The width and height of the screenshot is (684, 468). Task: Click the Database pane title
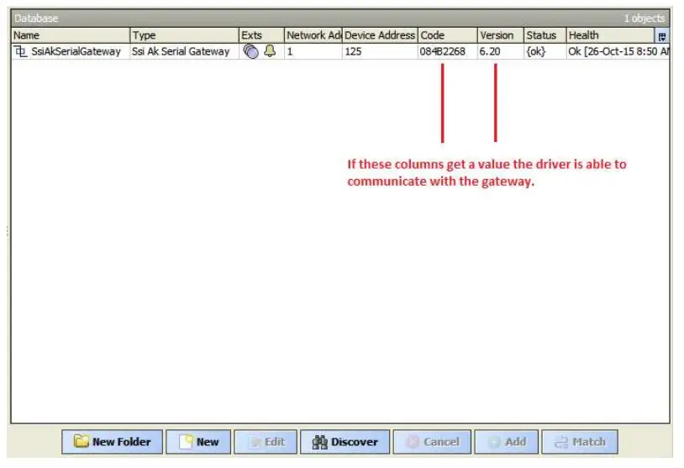[36, 18]
